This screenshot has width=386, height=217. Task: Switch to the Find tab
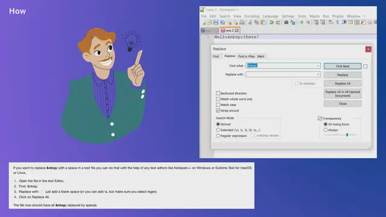click(x=216, y=56)
